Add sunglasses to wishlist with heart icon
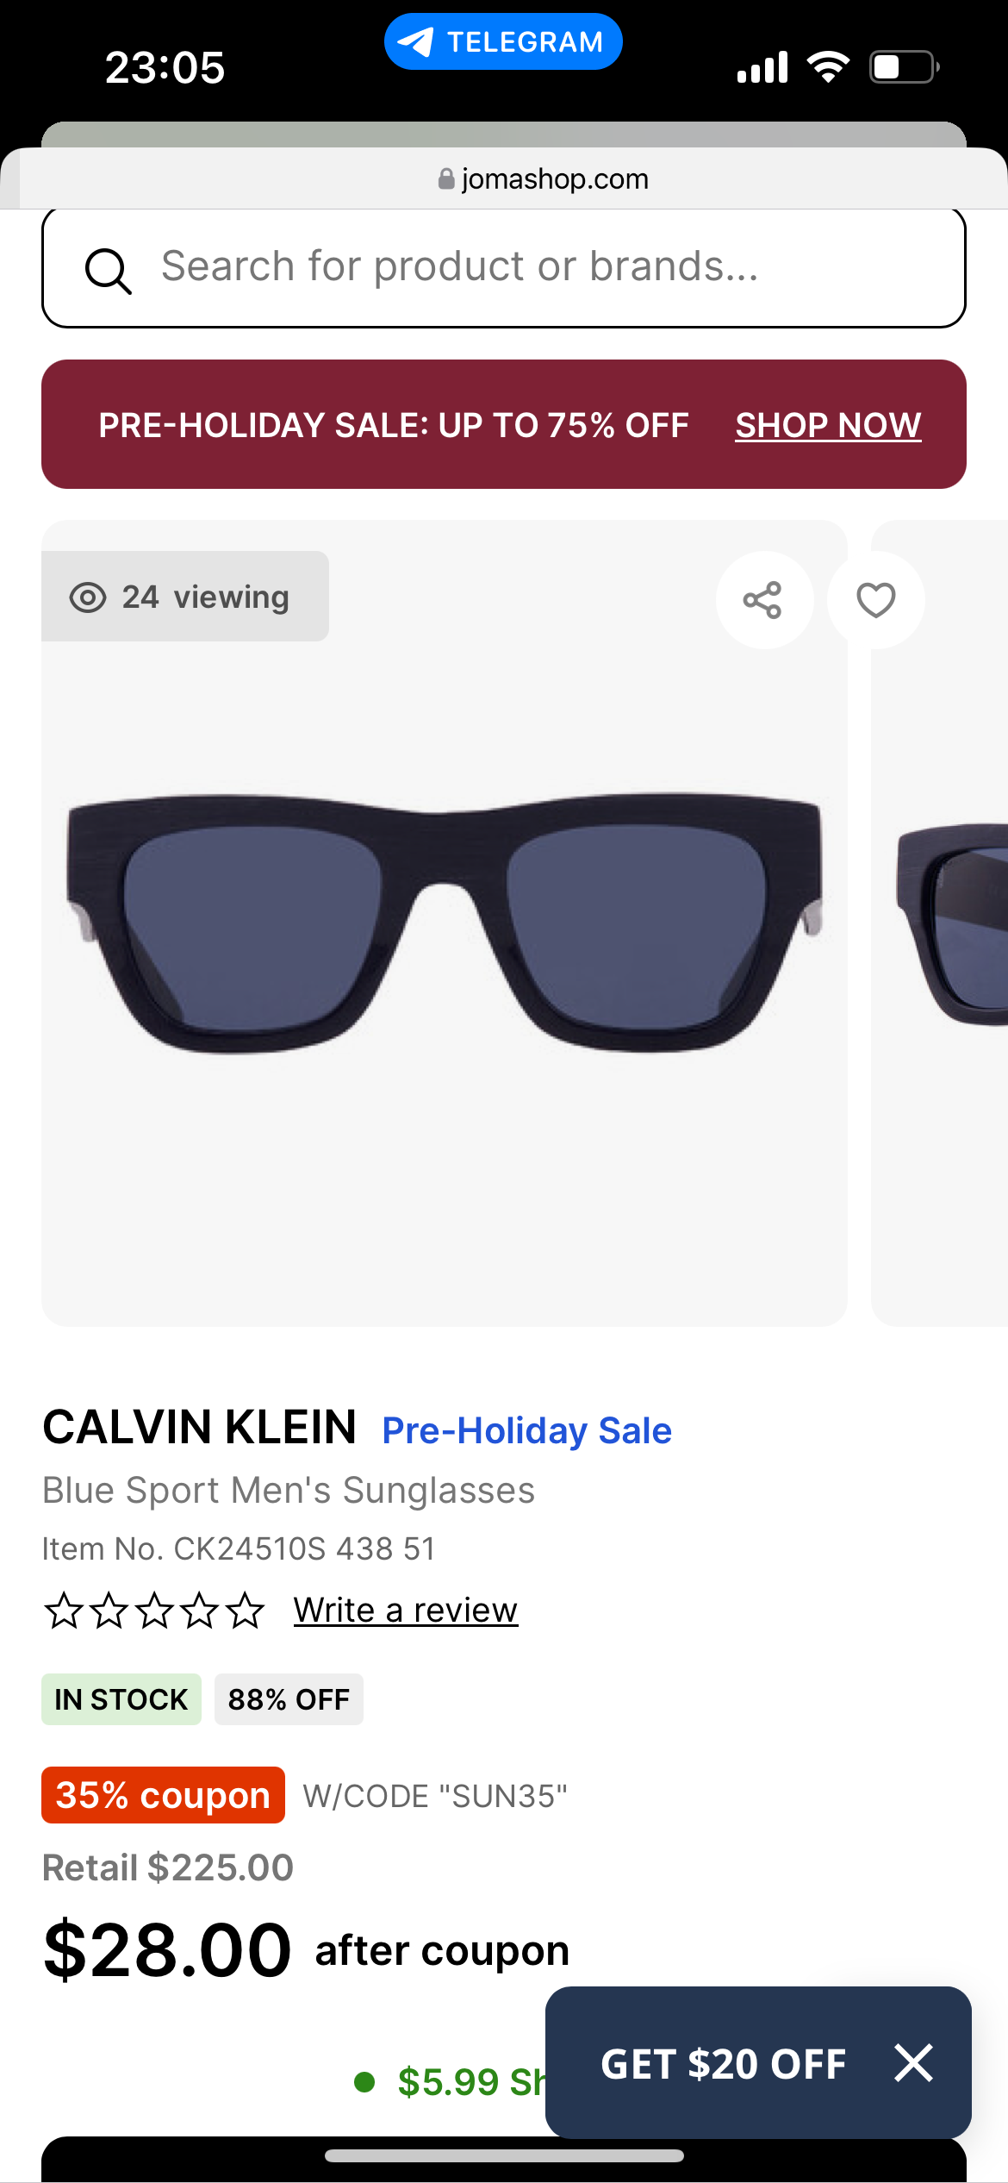1008x2183 pixels. pos(875,600)
